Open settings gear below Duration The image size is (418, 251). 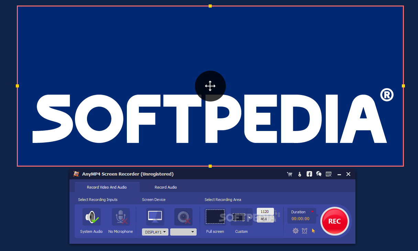coord(296,231)
